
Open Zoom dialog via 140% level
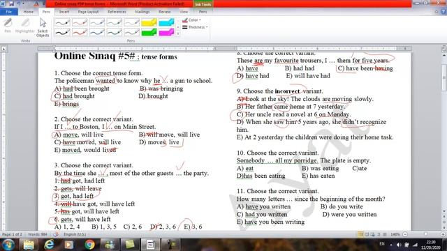395,234
